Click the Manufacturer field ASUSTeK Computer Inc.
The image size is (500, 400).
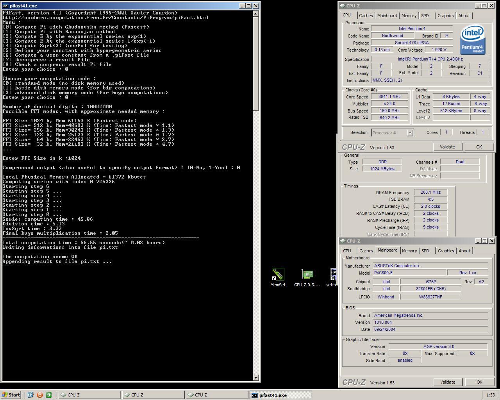pyautogui.click(x=430, y=266)
